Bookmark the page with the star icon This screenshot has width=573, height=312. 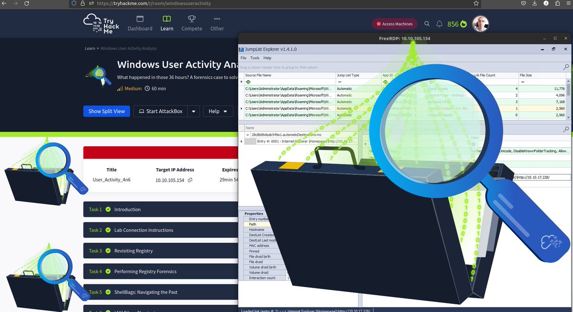click(x=476, y=3)
